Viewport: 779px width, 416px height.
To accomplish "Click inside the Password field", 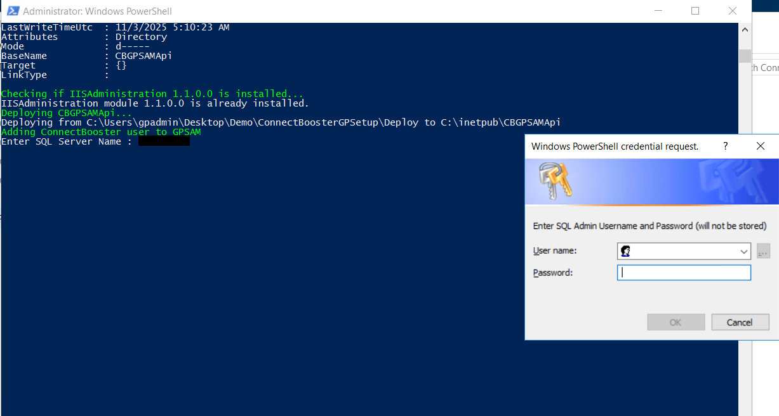I will click(684, 273).
